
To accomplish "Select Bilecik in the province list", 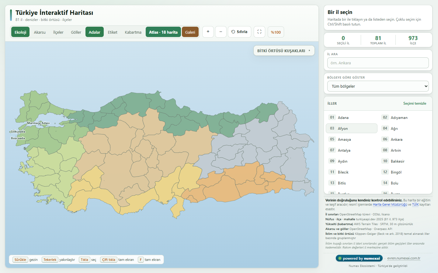I will (352, 172).
